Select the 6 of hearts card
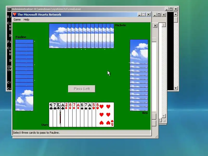The height and width of the screenshot is (156, 208). (x=105, y=115)
